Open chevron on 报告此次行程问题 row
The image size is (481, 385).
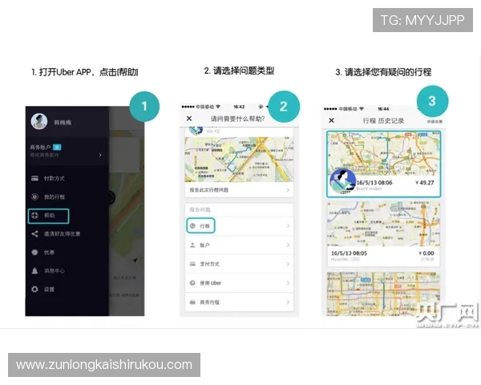click(x=288, y=190)
